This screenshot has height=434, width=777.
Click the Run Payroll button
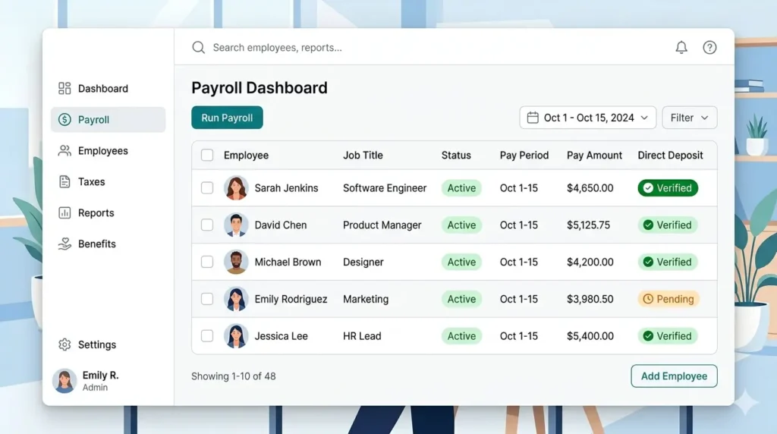coord(227,118)
